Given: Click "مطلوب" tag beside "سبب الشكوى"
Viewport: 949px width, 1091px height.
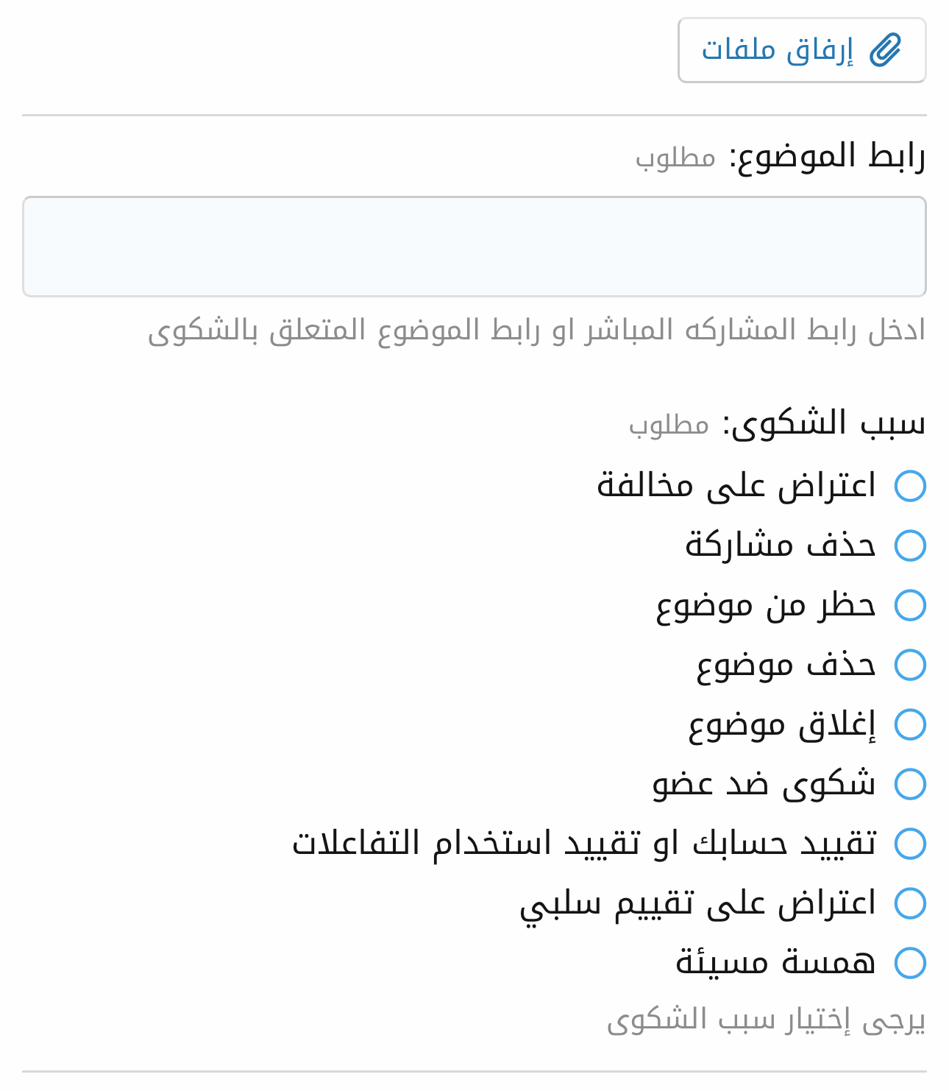Looking at the screenshot, I should pos(669,426).
